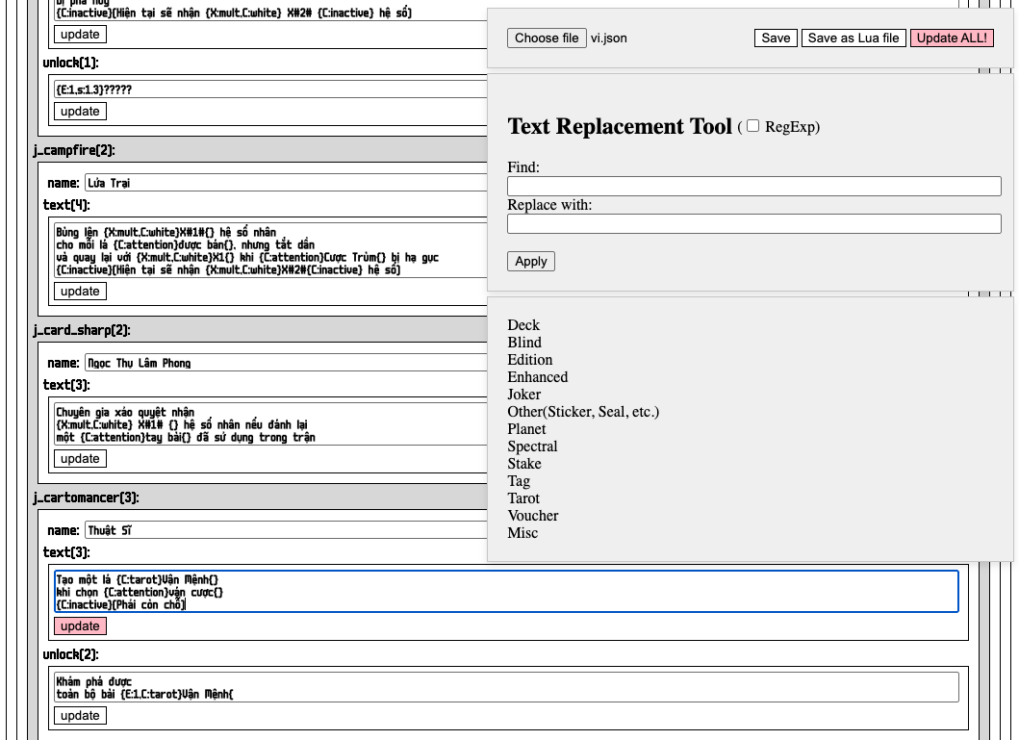The width and height of the screenshot is (1019, 740).
Task: Jump to Voucher section
Action: pyautogui.click(x=533, y=516)
